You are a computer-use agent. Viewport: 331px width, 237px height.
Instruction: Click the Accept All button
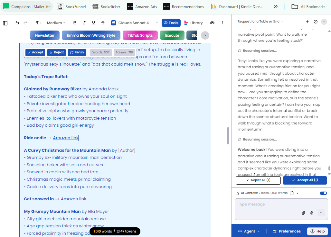[x=305, y=180]
